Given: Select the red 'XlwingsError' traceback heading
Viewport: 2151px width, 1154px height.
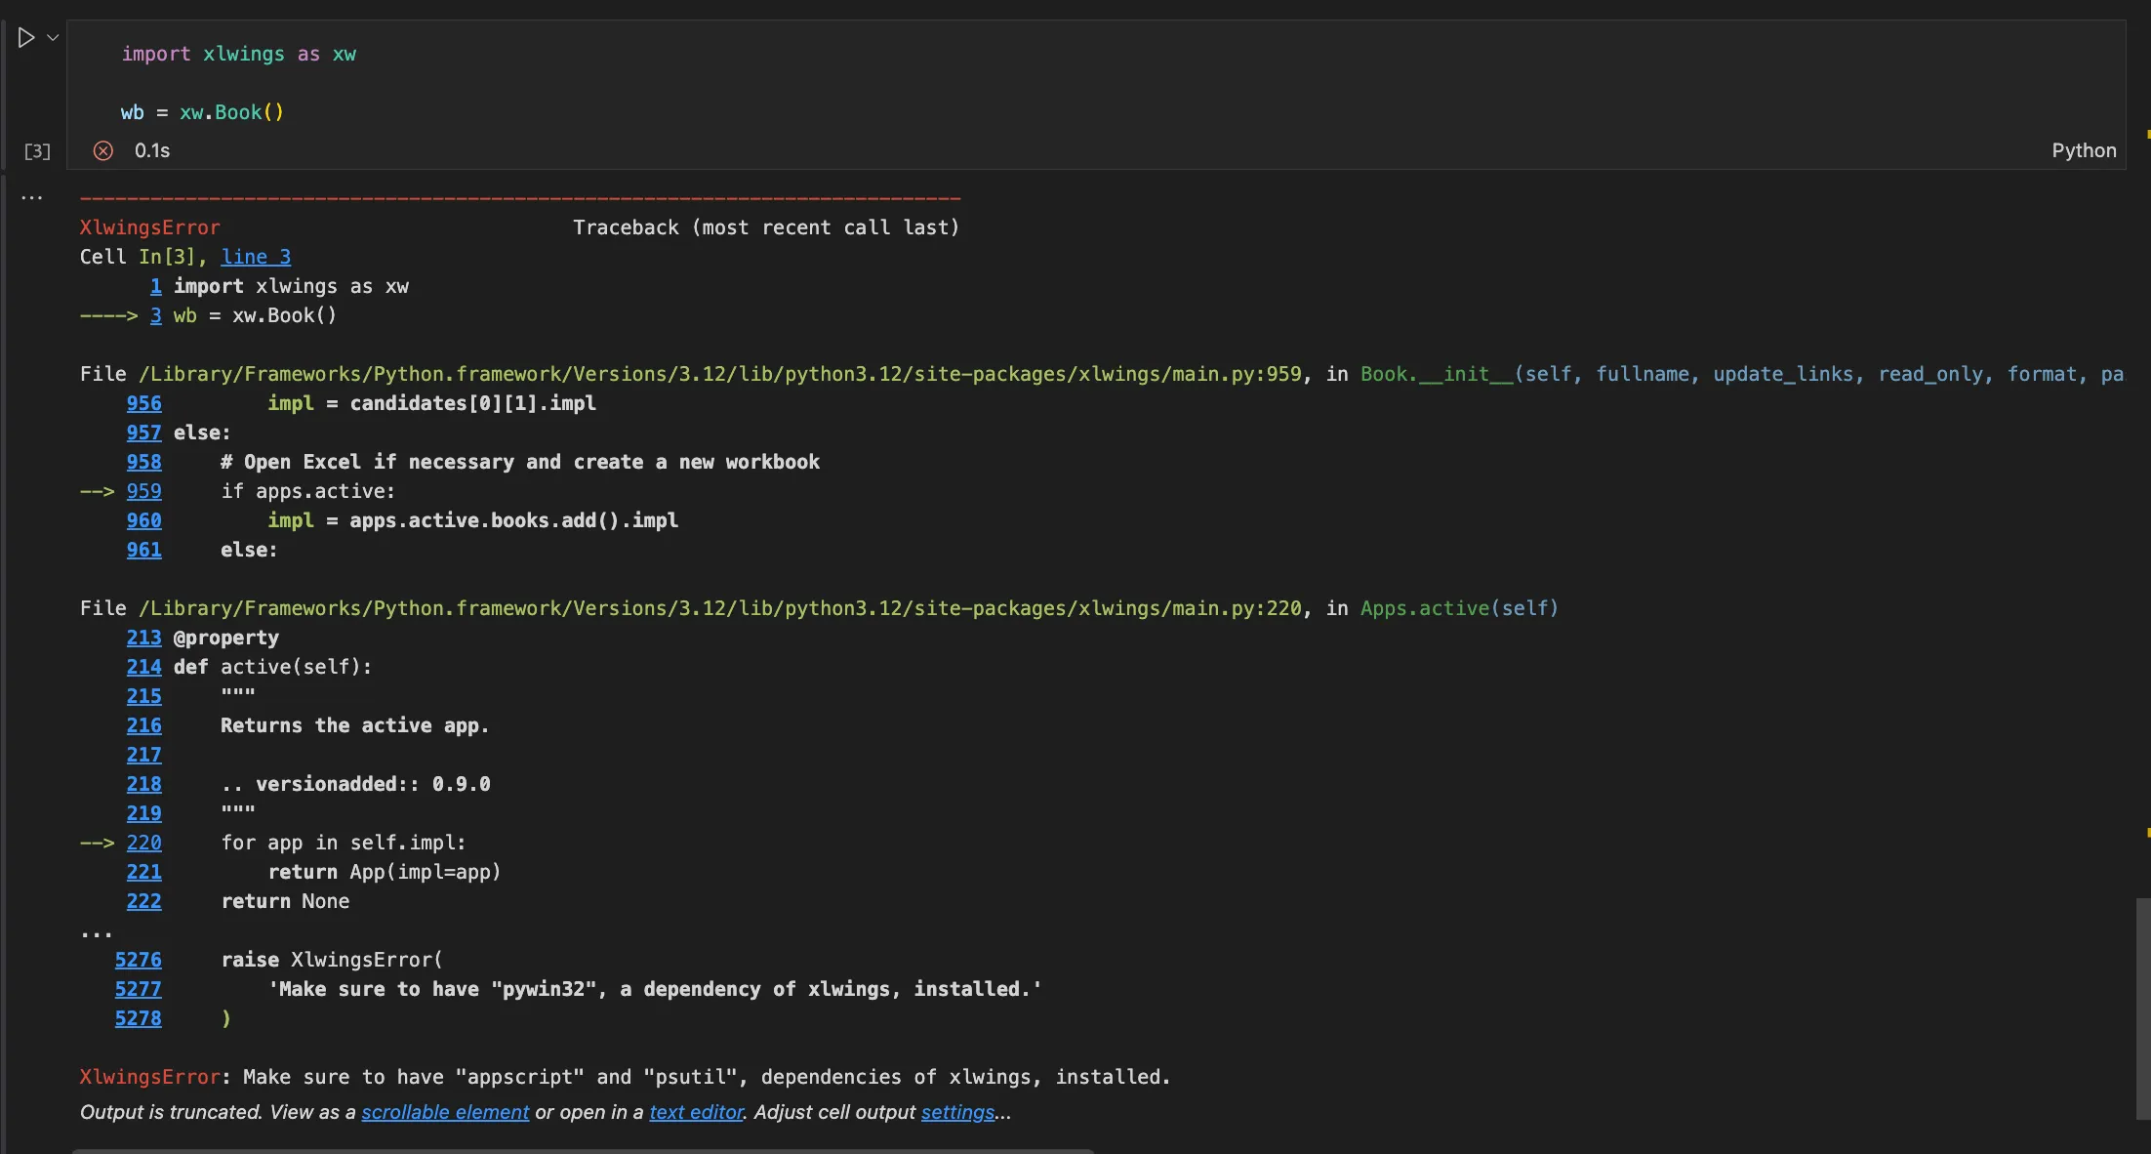Looking at the screenshot, I should 150,227.
